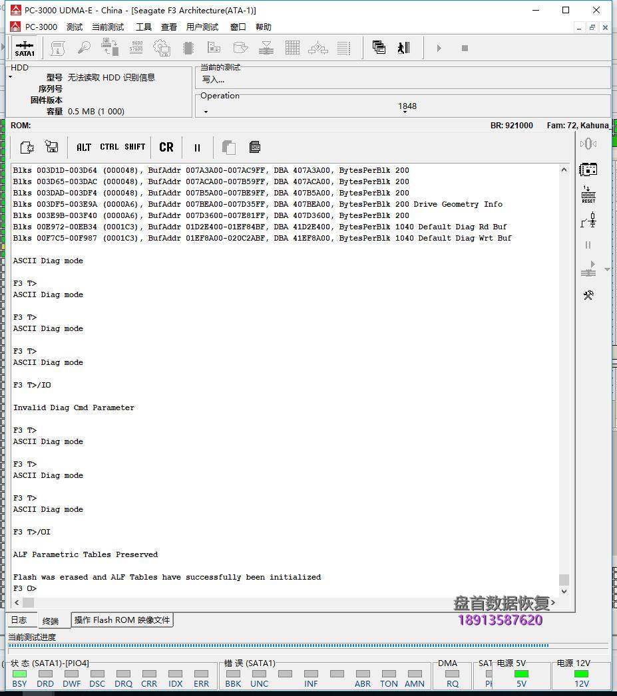Send CR carriage return button
617x696 pixels.
[x=166, y=147]
